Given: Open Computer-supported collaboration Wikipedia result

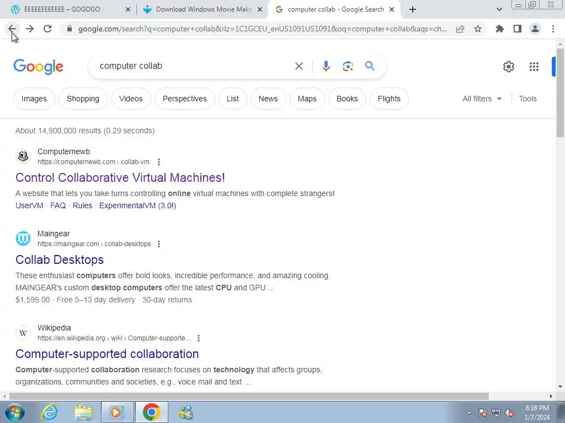Looking at the screenshot, I should click(x=107, y=354).
